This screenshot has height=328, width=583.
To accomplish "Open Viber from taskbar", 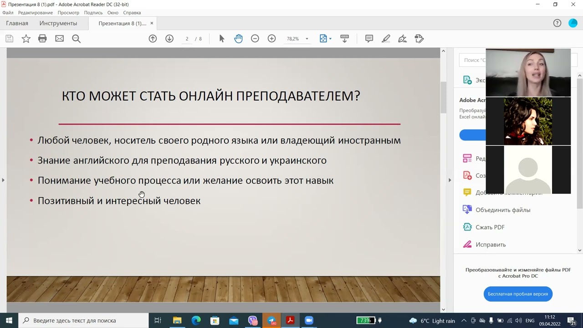I will pos(252,320).
